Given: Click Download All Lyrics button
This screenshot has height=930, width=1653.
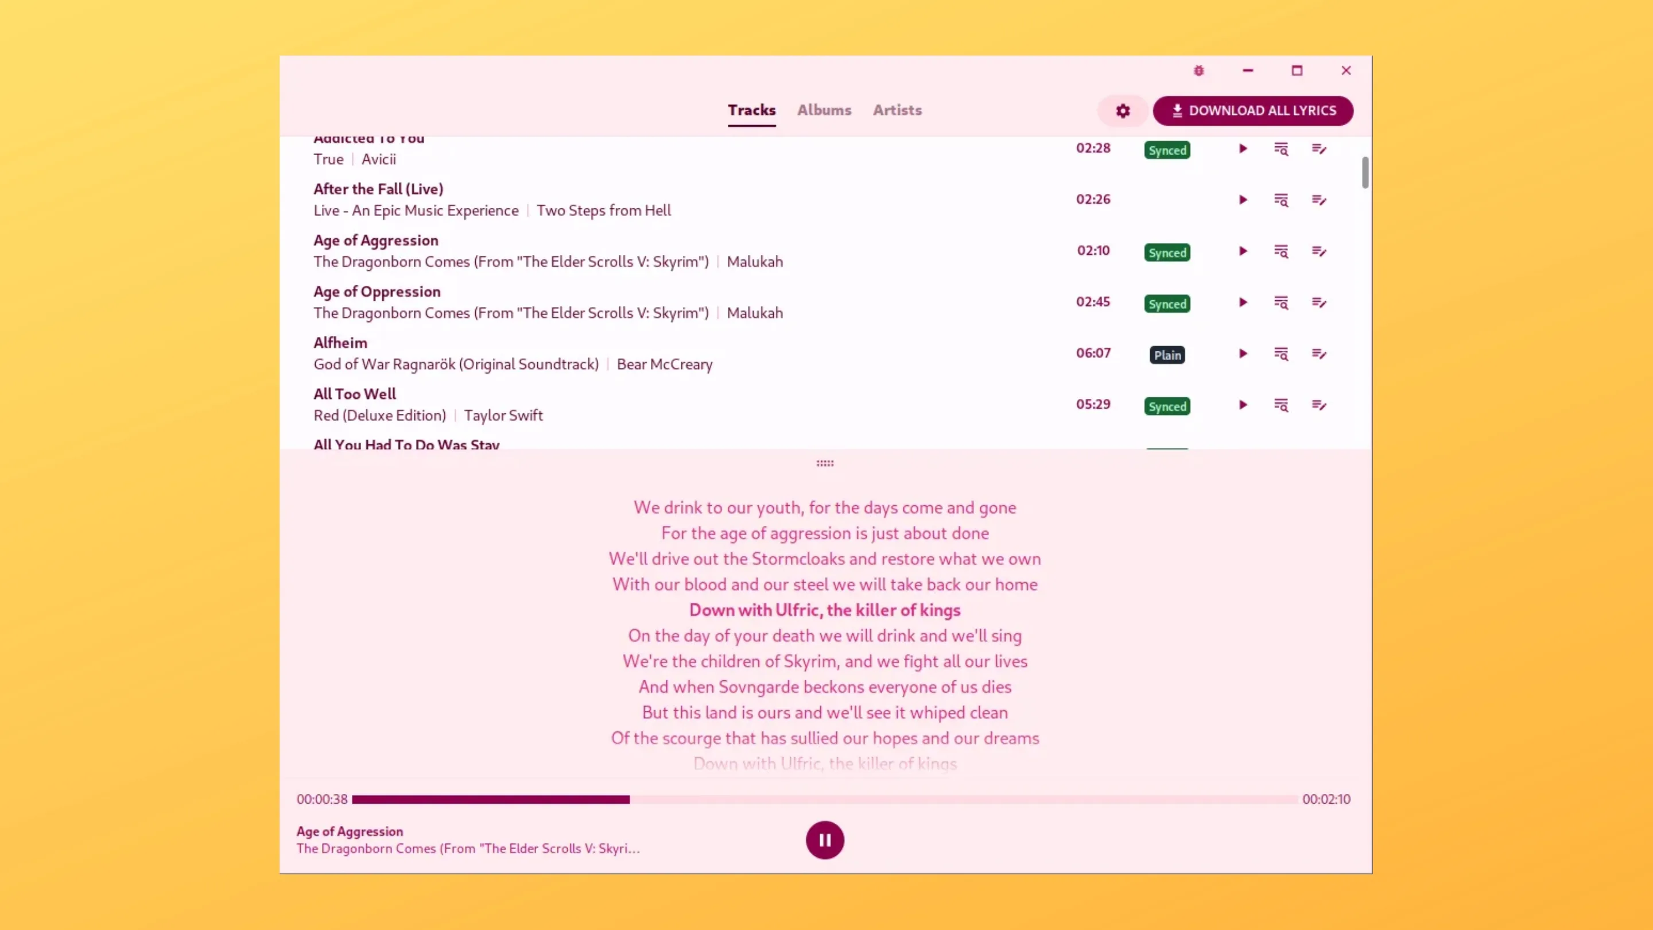Looking at the screenshot, I should (x=1253, y=111).
